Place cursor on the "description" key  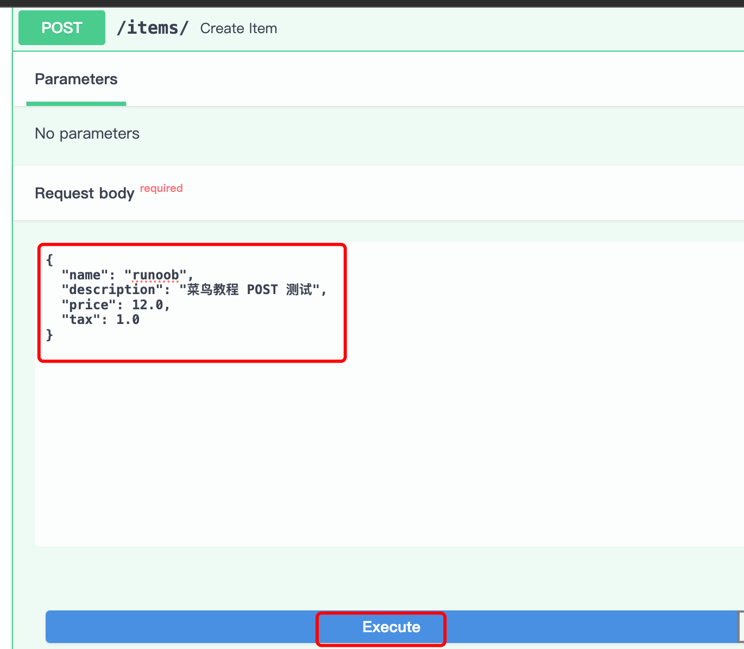(x=112, y=290)
